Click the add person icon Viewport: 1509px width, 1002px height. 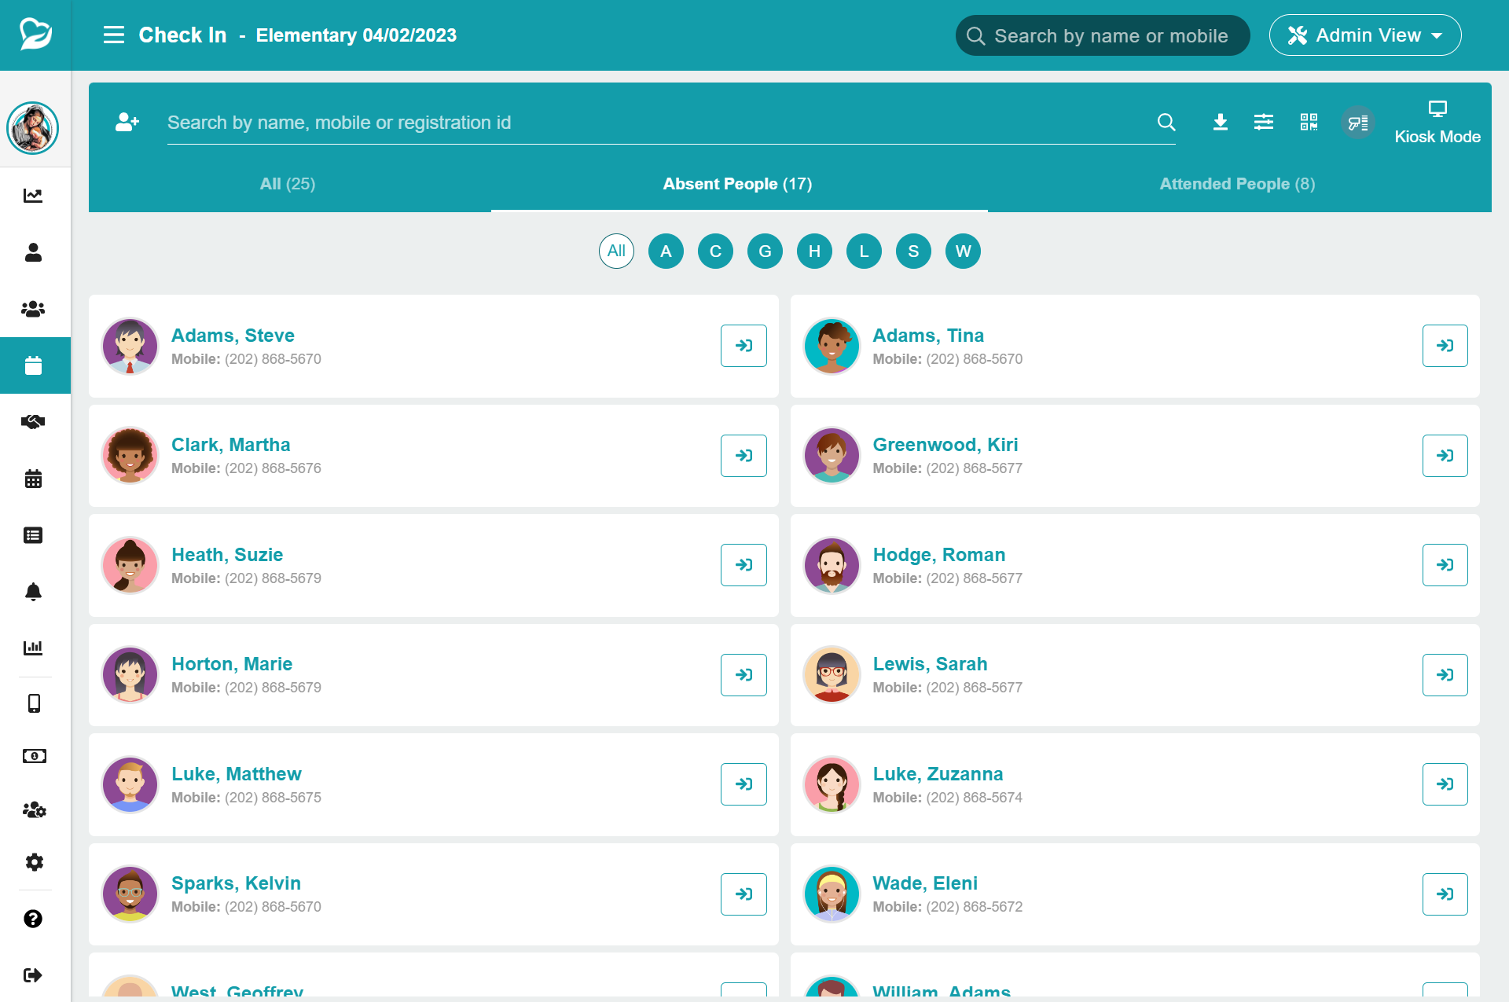pos(127,123)
